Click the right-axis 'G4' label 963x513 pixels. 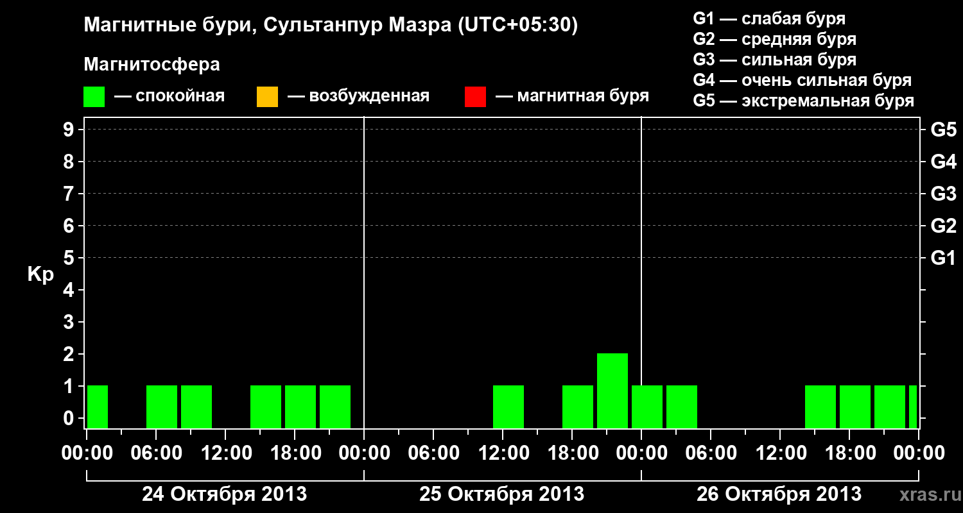[x=944, y=162]
